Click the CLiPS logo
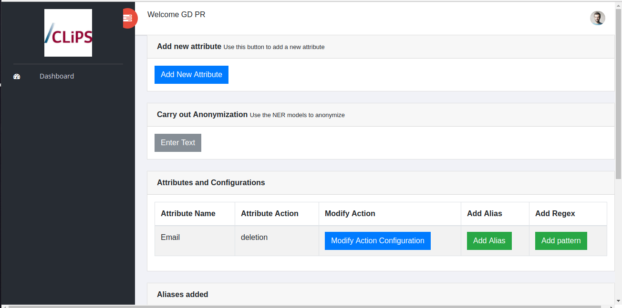622x308 pixels. (x=68, y=33)
